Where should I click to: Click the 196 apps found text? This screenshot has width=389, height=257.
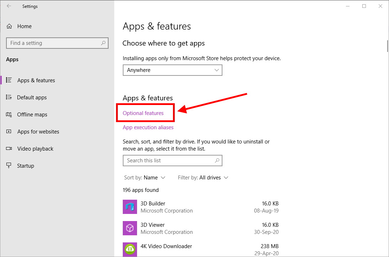[x=141, y=190]
